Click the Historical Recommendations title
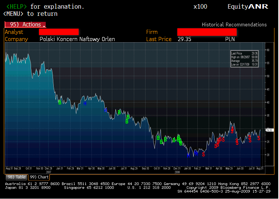 pyautogui.click(x=234, y=24)
